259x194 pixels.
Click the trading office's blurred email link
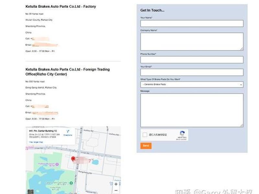45,113
